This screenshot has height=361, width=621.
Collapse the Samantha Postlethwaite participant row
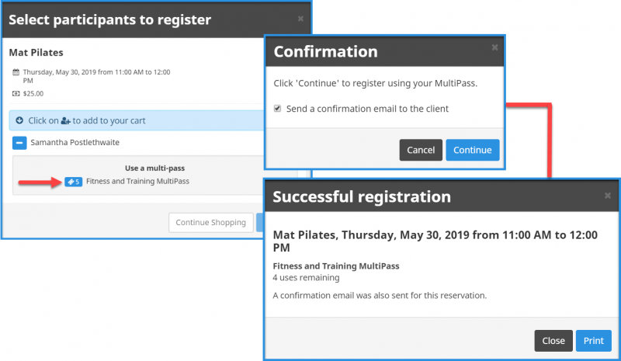19,143
